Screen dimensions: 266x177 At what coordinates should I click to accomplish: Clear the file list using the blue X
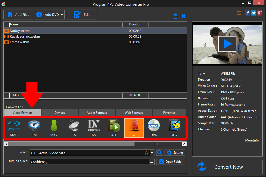coord(183,16)
